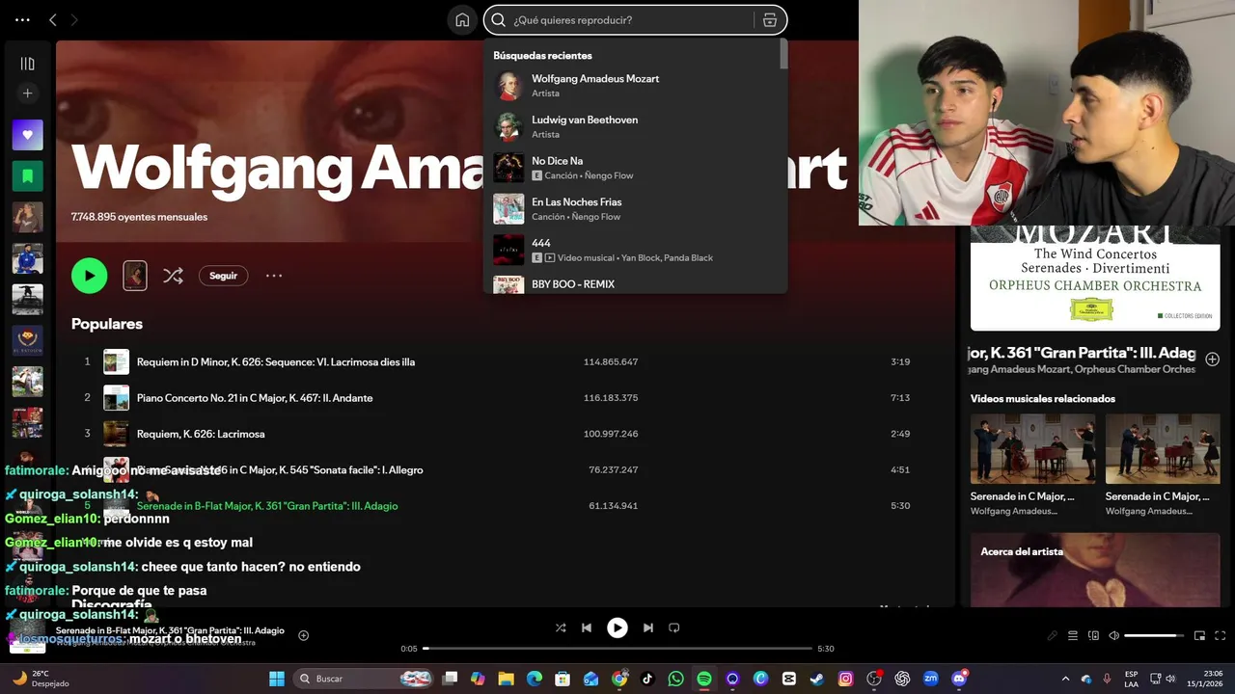Open Spotify three-dot app menu top-left
This screenshot has height=694, width=1235.
[x=22, y=19]
